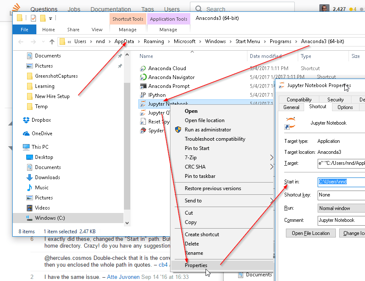Open Manage under Shortcut Tools

click(x=128, y=30)
